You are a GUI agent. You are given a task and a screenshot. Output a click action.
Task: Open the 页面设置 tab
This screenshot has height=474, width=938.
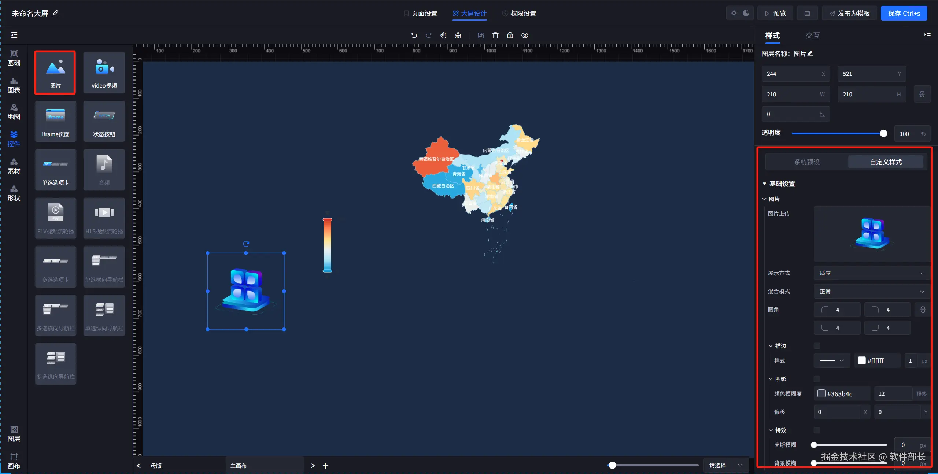point(421,14)
